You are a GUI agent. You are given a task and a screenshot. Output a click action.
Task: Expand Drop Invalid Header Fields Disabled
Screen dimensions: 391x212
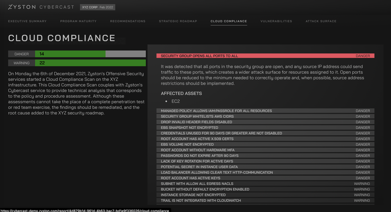[265, 122]
